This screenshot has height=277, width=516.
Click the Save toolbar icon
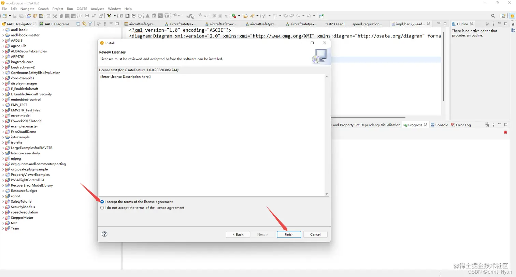(x=15, y=16)
